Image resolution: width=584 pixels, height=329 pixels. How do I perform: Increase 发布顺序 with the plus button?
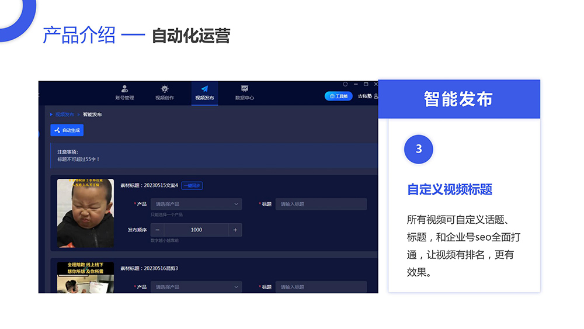(235, 230)
